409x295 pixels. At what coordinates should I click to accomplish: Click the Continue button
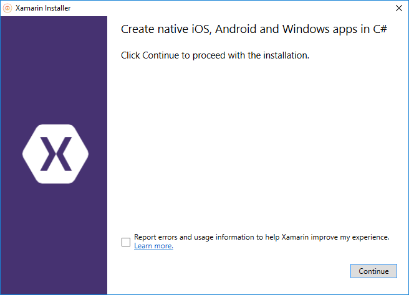pyautogui.click(x=373, y=271)
